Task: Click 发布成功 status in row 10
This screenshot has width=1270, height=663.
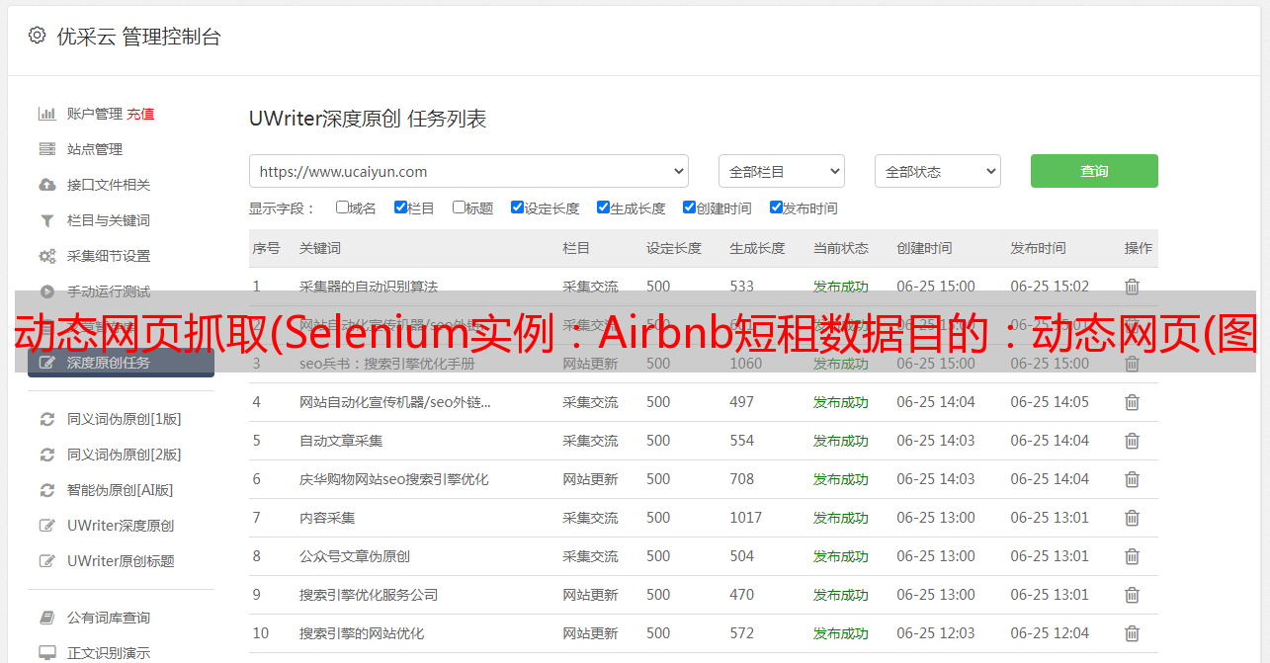Action: click(841, 633)
